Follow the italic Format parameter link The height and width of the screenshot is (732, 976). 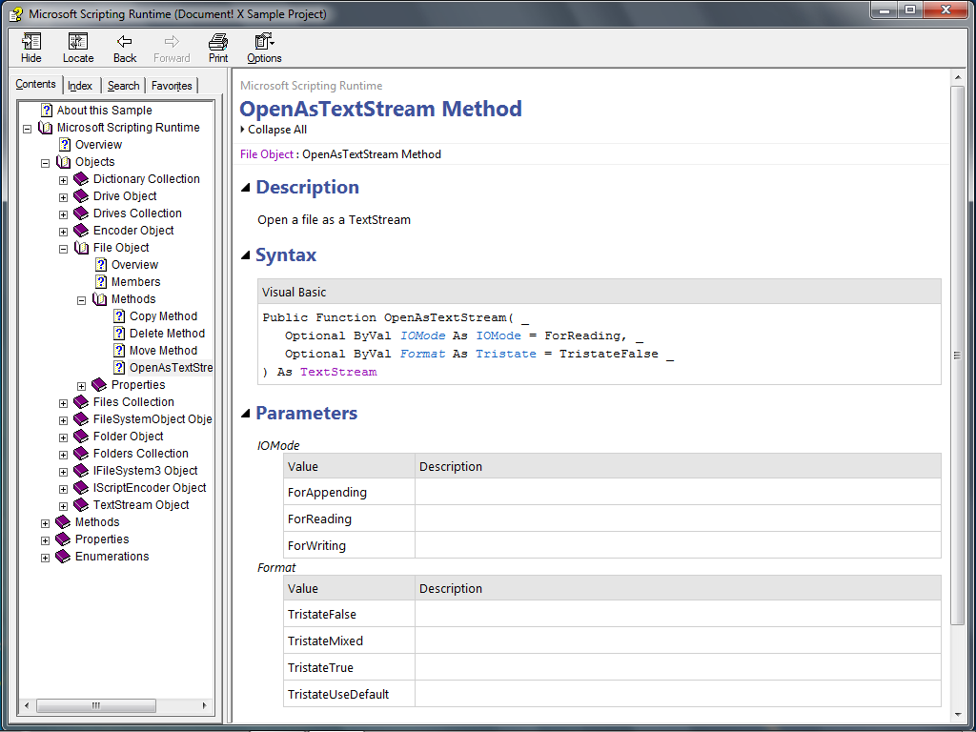[x=422, y=354]
